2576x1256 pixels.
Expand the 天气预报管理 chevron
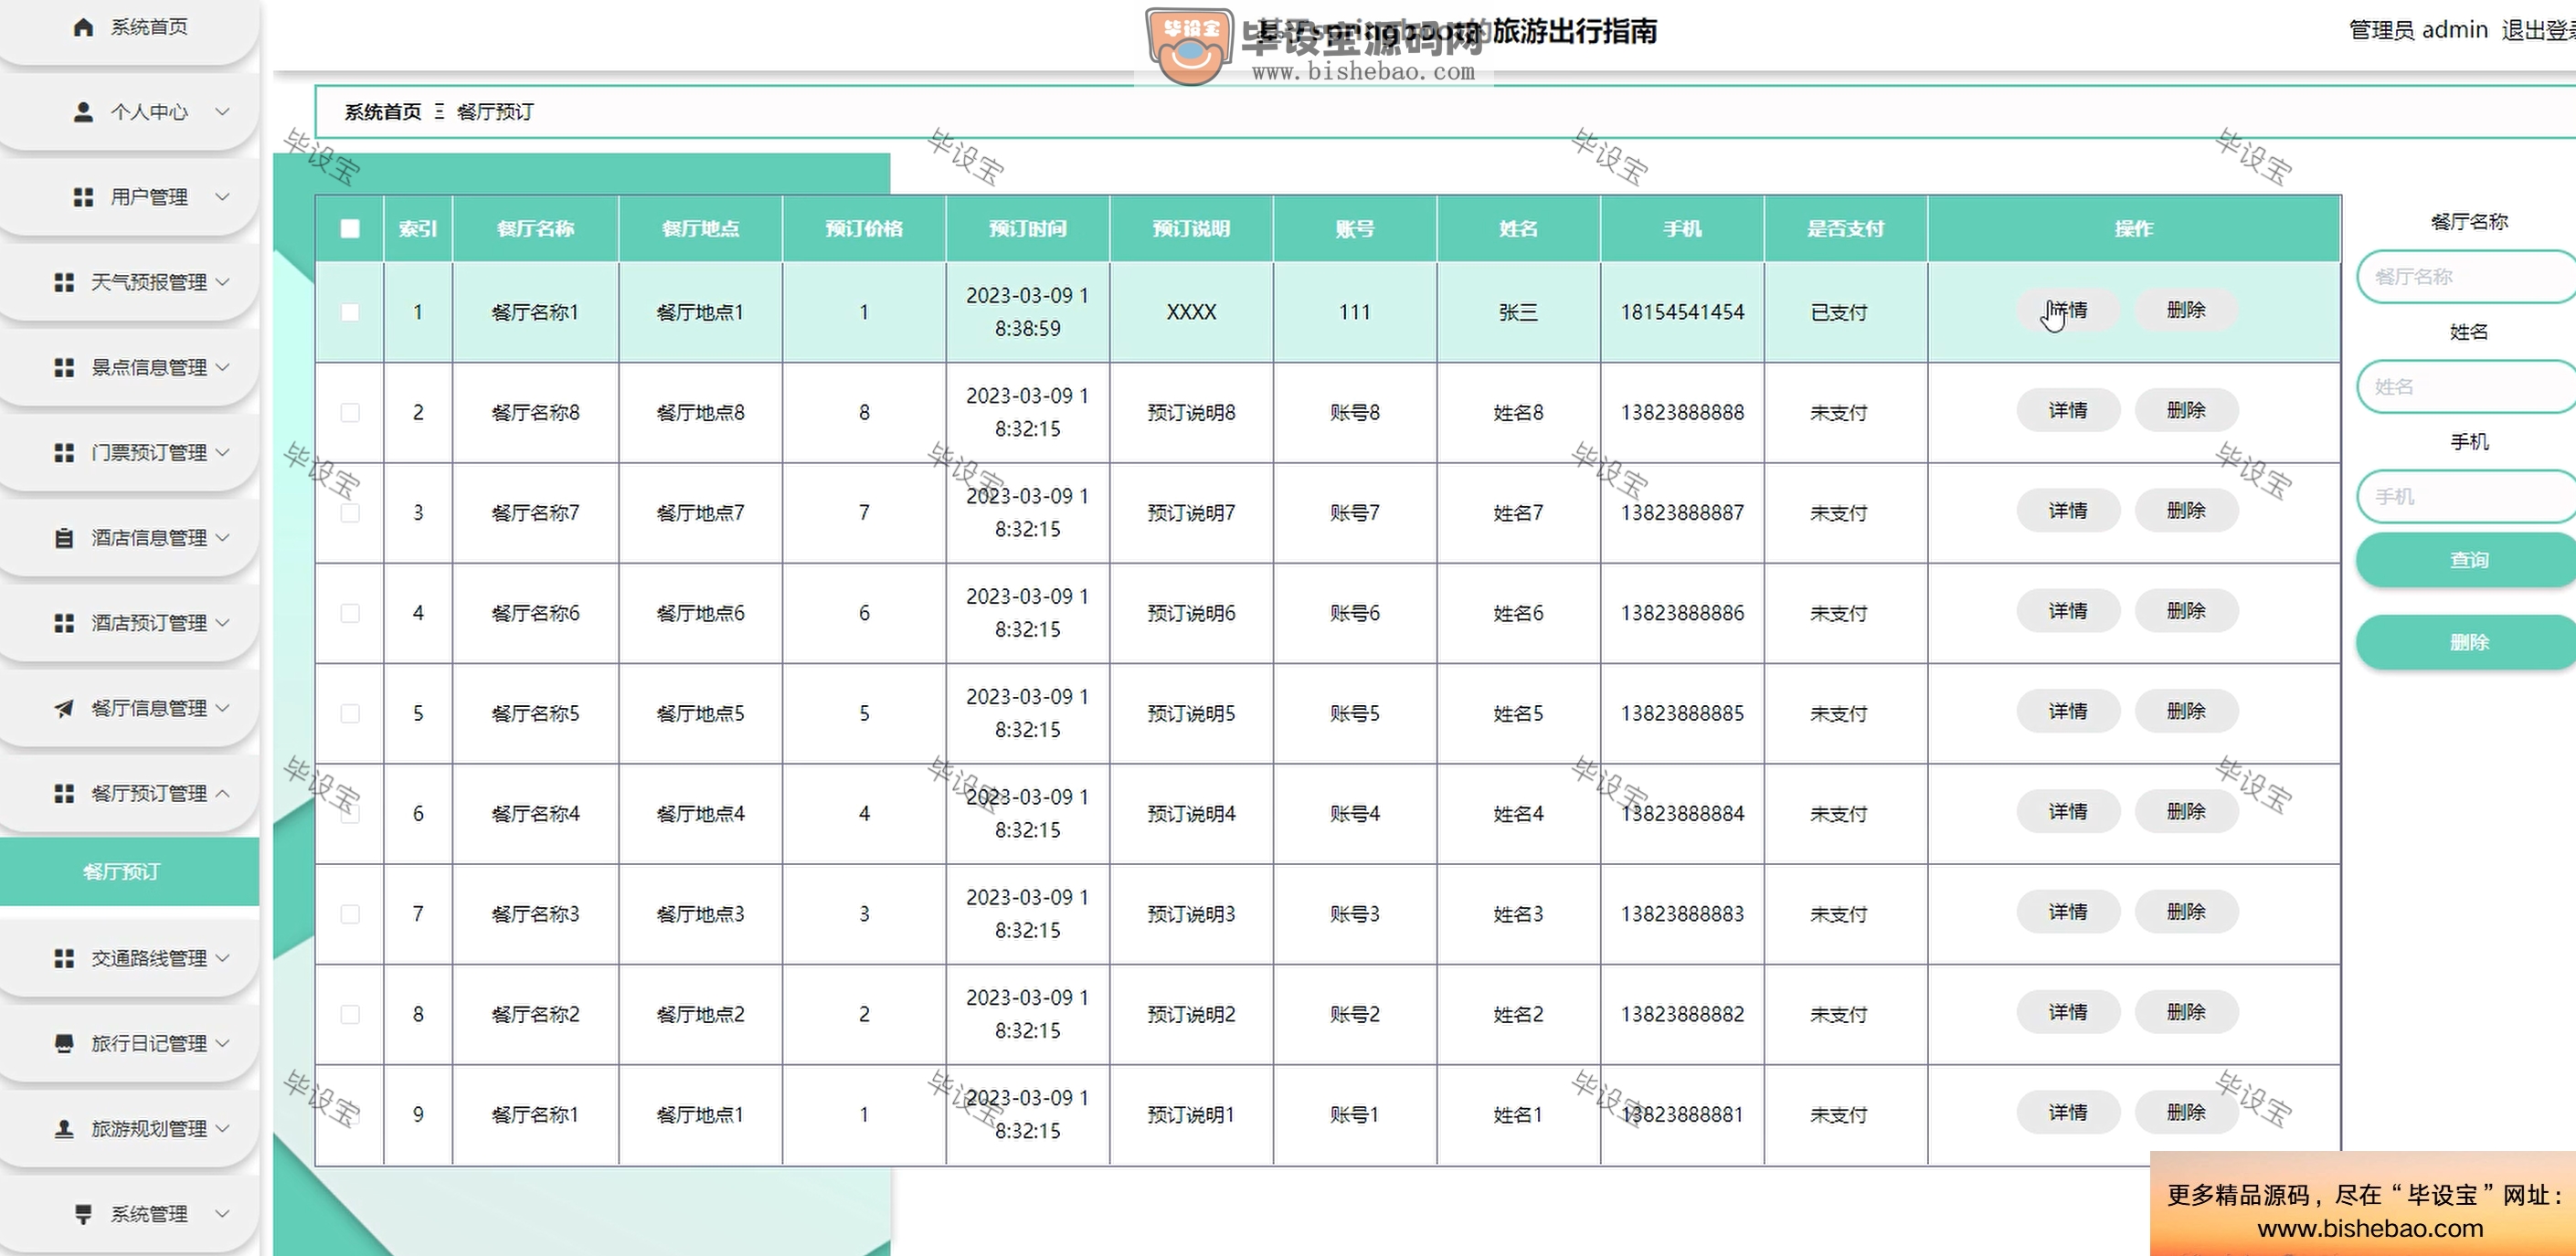(x=222, y=282)
